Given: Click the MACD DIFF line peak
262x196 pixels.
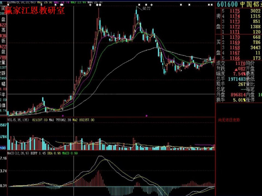Looking at the screenshot, I should coord(100,156).
